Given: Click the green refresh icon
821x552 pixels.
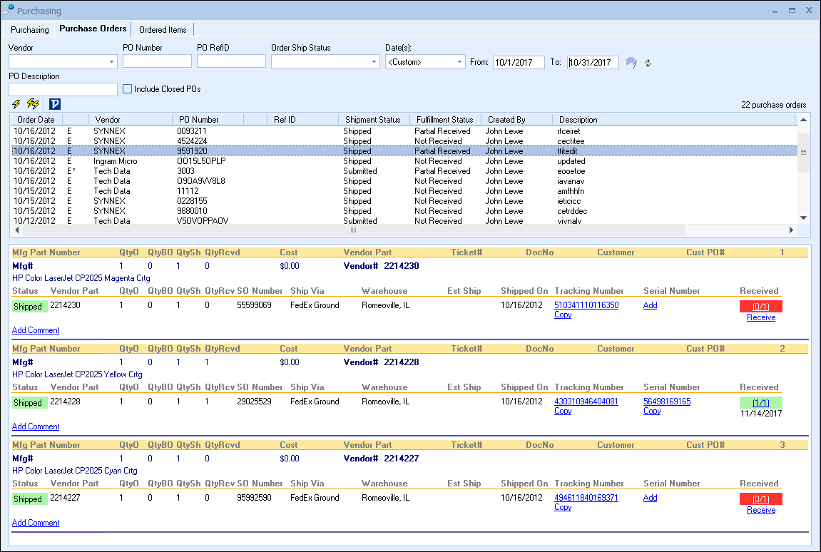Looking at the screenshot, I should coord(648,63).
